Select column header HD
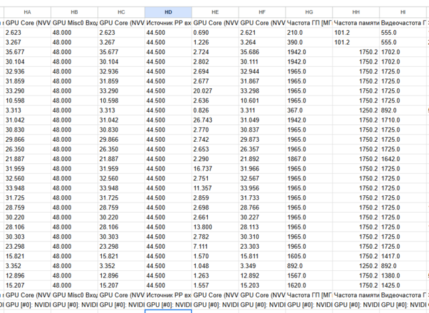429x313 pixels. (x=168, y=12)
